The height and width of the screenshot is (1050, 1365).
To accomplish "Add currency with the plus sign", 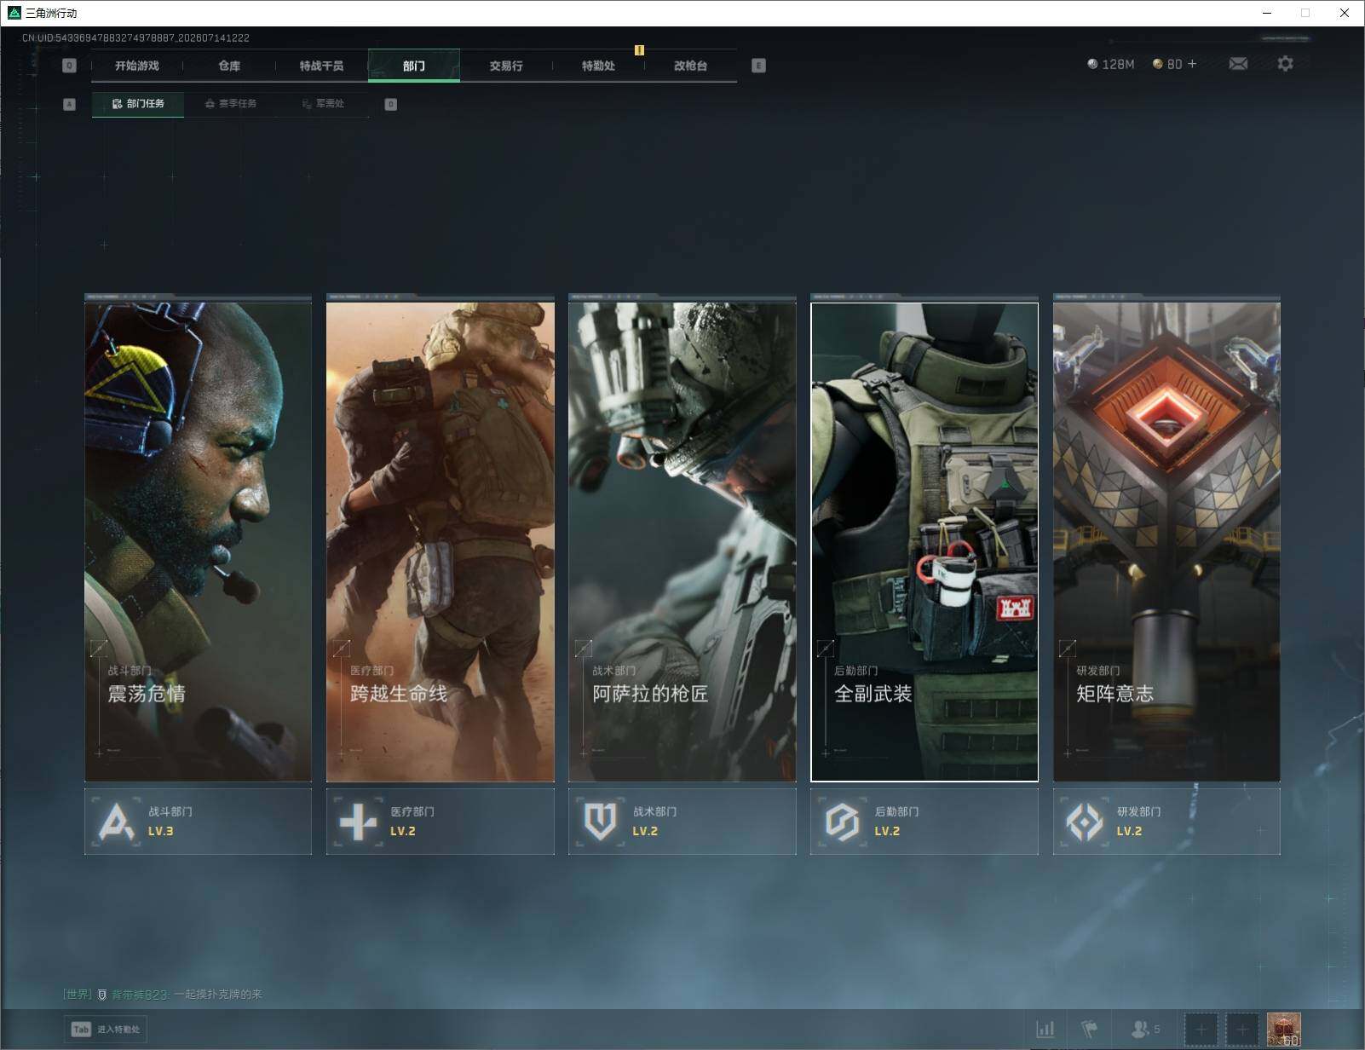I will [1192, 64].
